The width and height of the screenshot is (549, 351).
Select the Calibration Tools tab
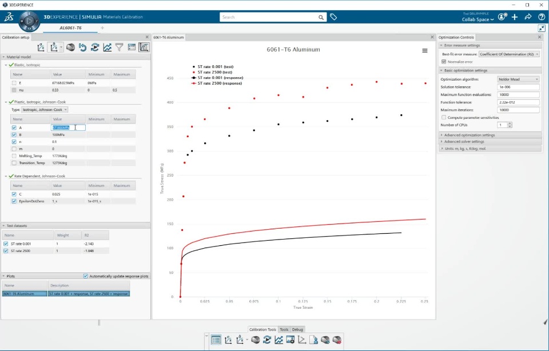(x=262, y=329)
